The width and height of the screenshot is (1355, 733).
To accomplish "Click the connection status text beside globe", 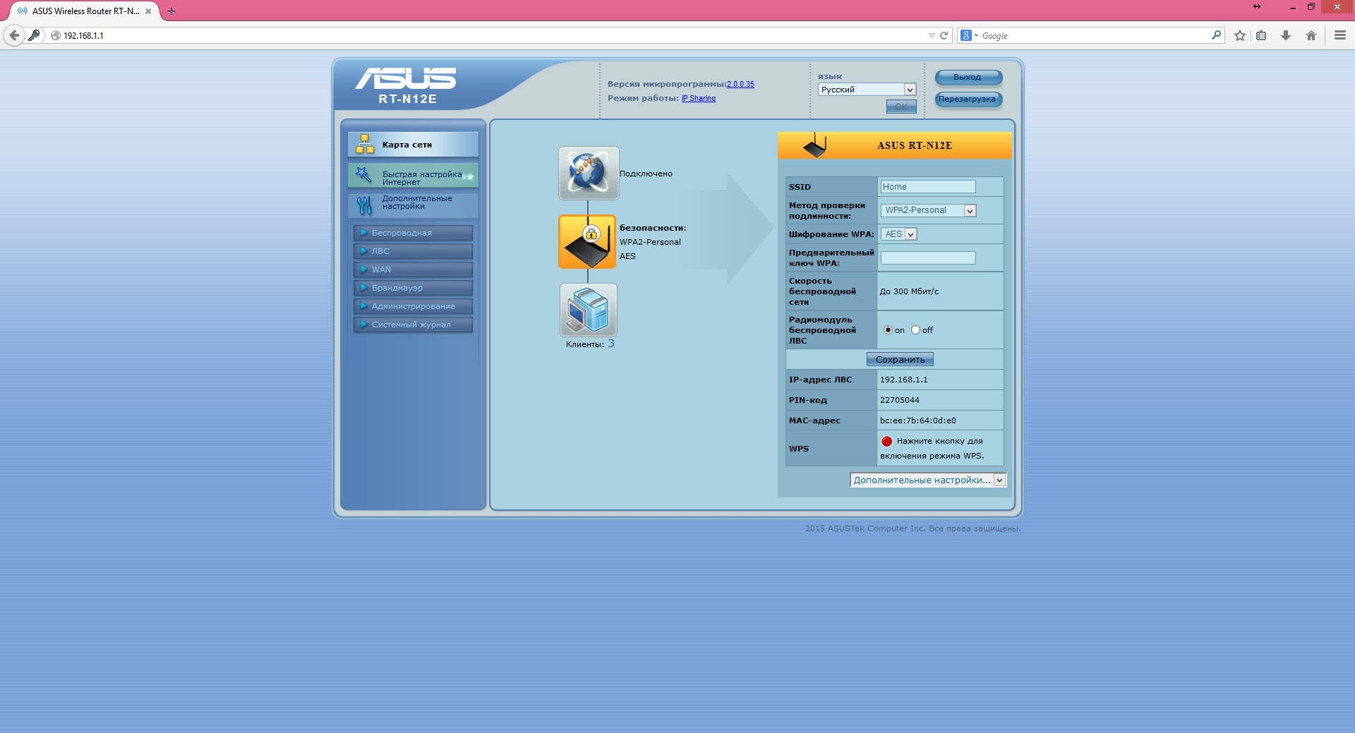I will click(646, 174).
